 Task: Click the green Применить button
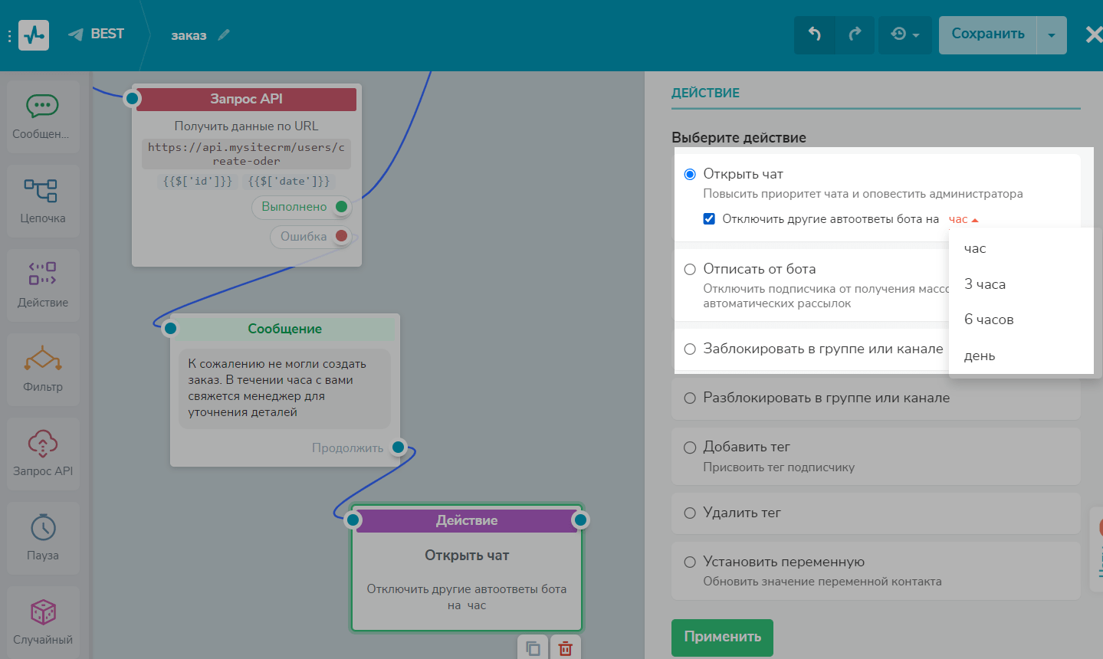[722, 637]
